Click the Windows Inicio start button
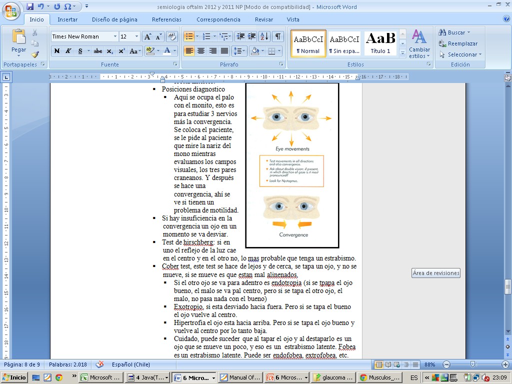 pyautogui.click(x=14, y=377)
